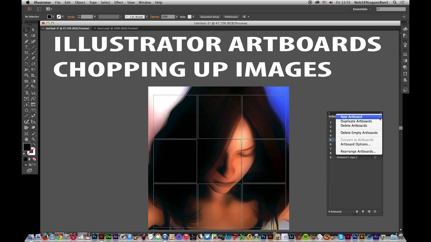Select the Selection (black arrow) tool
Screen dimensions: 431x242
pyautogui.click(x=26, y=30)
